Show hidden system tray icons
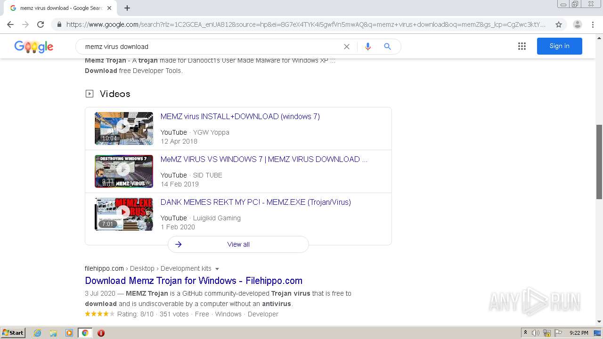The height and width of the screenshot is (339, 603). [x=525, y=333]
